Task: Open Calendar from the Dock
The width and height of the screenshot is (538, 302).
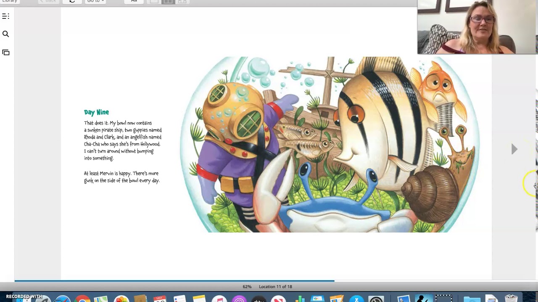Action: pos(160,299)
